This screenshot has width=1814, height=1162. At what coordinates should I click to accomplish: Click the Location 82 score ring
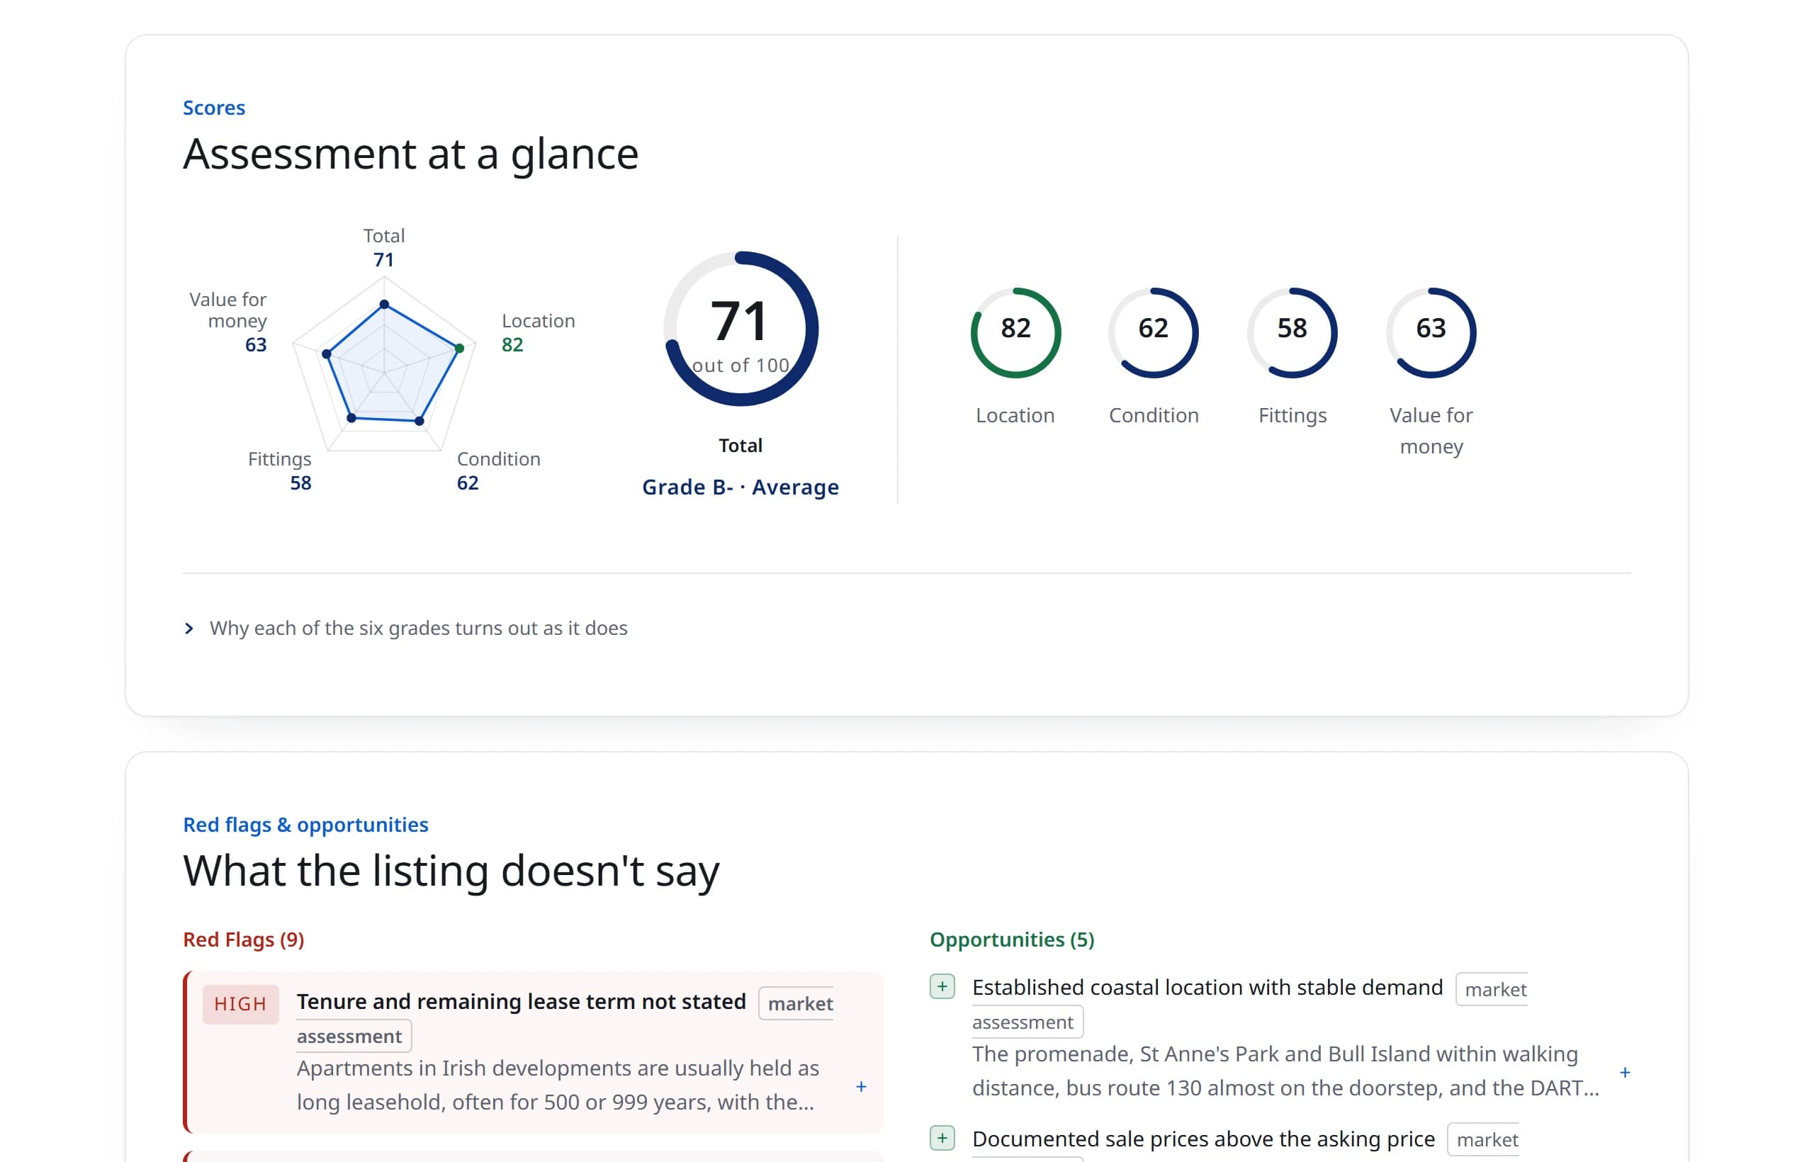[x=1015, y=332]
